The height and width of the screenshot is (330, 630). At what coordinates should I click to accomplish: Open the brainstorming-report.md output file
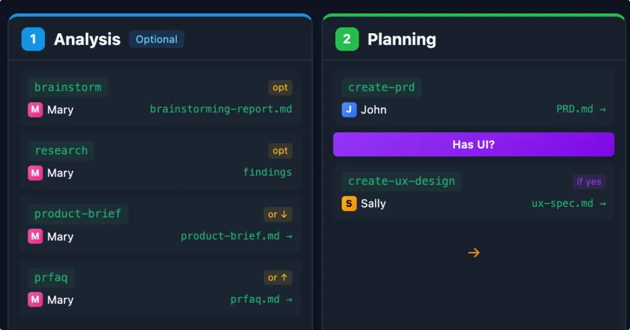pos(220,109)
